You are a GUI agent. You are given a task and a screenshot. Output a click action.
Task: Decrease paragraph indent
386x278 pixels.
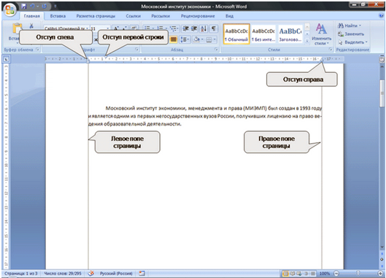pyautogui.click(x=186, y=28)
